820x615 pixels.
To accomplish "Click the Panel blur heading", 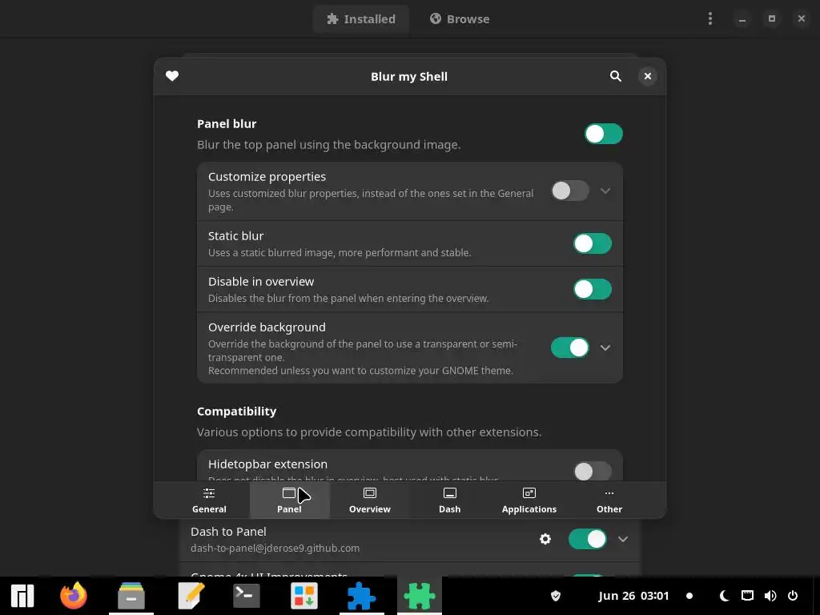I will (x=227, y=124).
